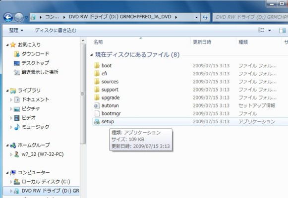Expand chevron after GRMCHPFREO_JA_DVD breadcrumb
Image resolution: width=288 pixels, height=198 pixels.
[x=176, y=17]
